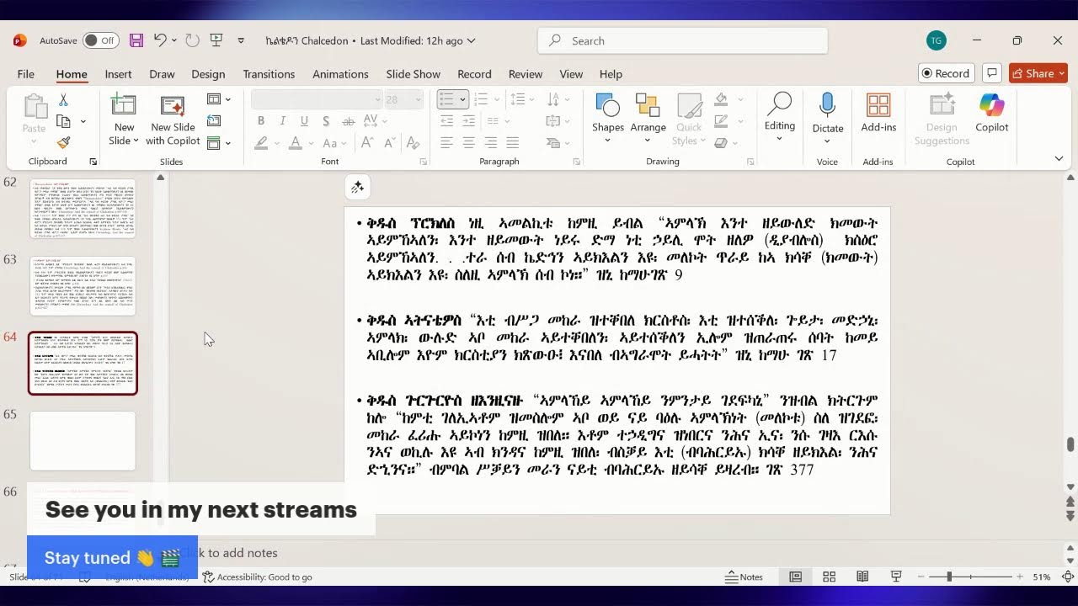
Task: Click the Share button
Action: 1038,73
